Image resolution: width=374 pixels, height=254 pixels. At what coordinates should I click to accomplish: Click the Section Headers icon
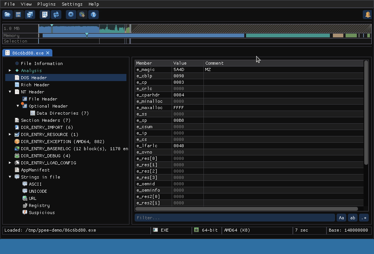pyautogui.click(x=17, y=120)
